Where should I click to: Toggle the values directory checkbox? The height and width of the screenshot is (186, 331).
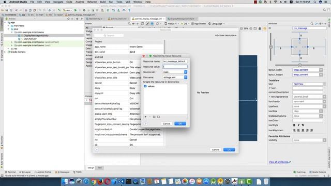(x=145, y=86)
